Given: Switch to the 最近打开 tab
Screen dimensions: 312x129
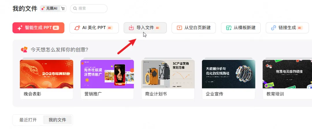Looking at the screenshot, I should click(x=28, y=120).
